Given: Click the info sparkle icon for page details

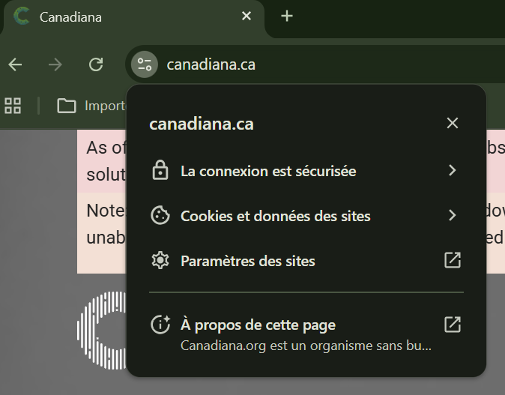Looking at the screenshot, I should click(x=160, y=325).
